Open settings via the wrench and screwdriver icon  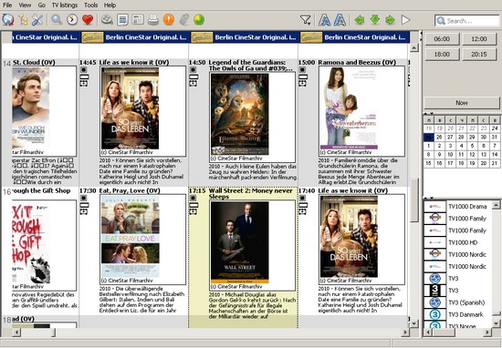[x=37, y=20]
